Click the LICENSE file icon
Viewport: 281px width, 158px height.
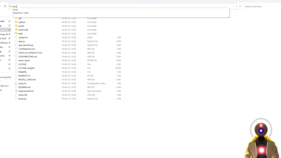tap(16, 64)
